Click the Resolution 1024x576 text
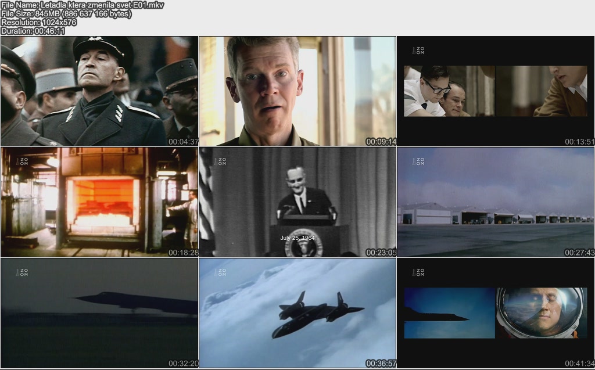Viewport: 595px width, 370px height. [39, 22]
